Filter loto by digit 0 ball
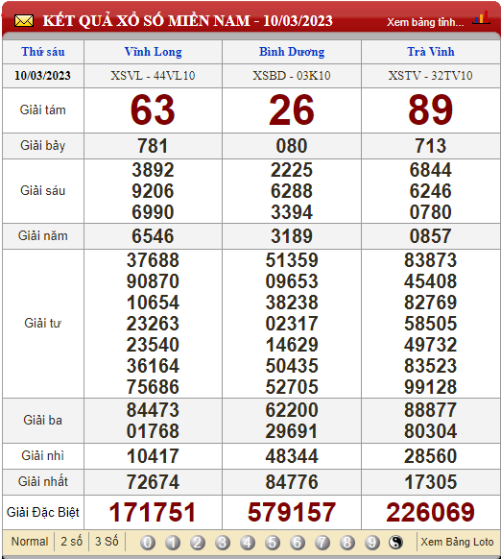The height and width of the screenshot is (559, 501). coord(148,543)
